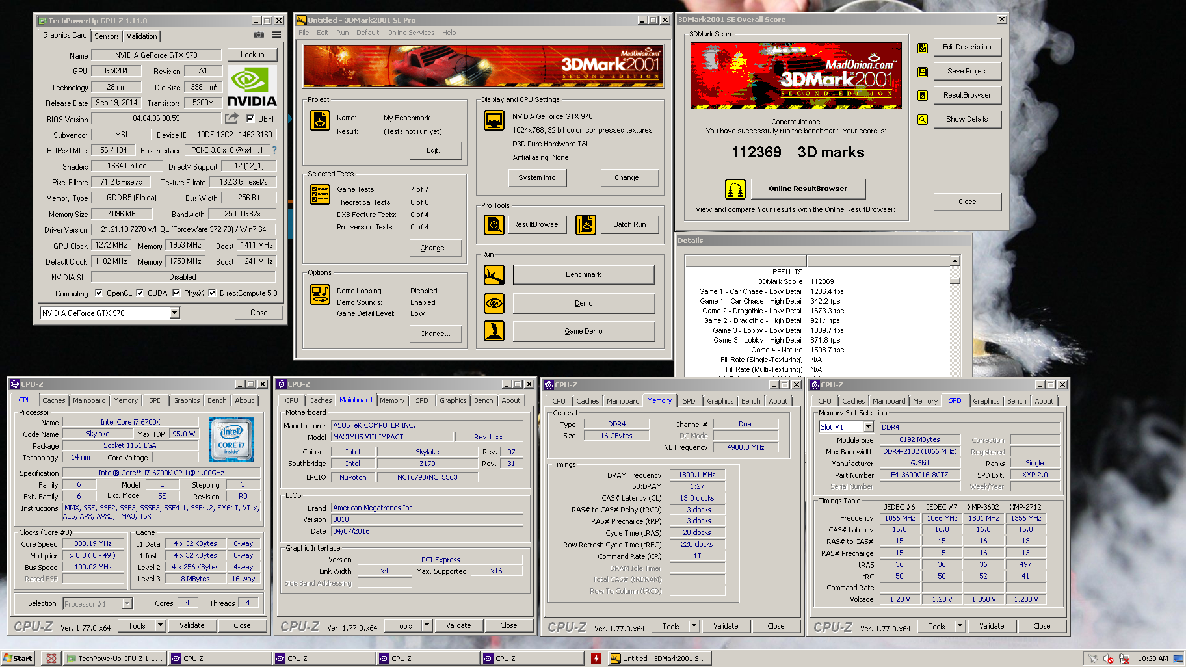Click the ResultBrowser icon in score window
Viewport: 1186px width, 667px height.
pyautogui.click(x=923, y=96)
